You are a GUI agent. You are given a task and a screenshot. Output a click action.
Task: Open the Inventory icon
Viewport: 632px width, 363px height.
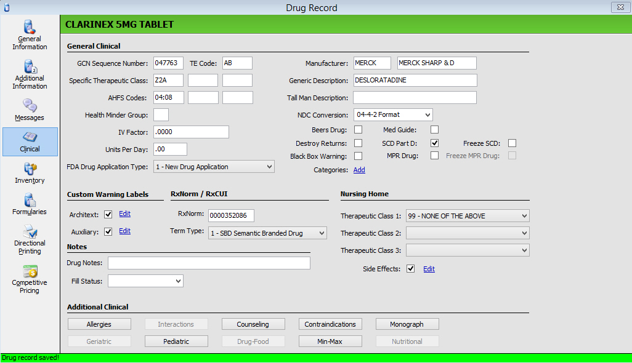coord(30,169)
